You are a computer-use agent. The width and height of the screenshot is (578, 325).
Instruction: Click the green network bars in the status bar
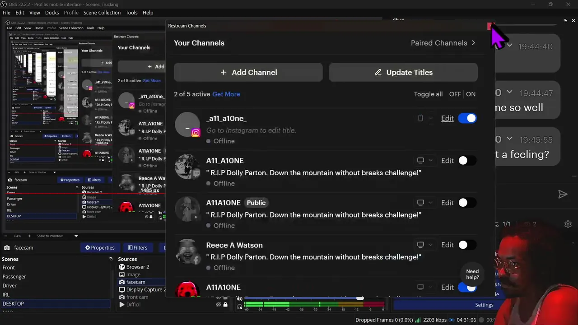pyautogui.click(x=418, y=320)
